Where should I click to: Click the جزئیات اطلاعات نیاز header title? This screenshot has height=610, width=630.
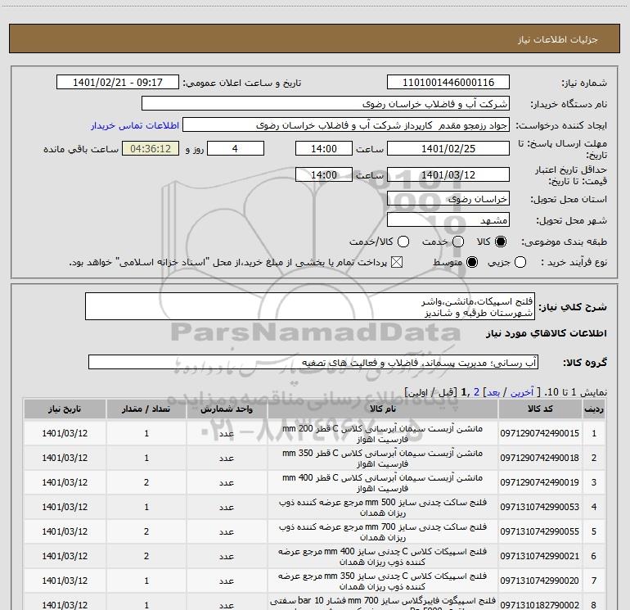(557, 39)
